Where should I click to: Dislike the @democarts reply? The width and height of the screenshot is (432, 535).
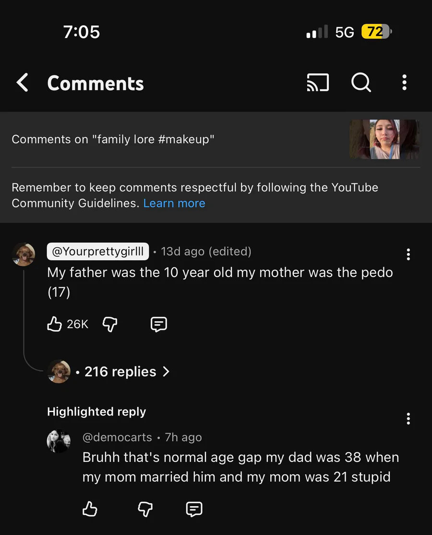pyautogui.click(x=145, y=509)
